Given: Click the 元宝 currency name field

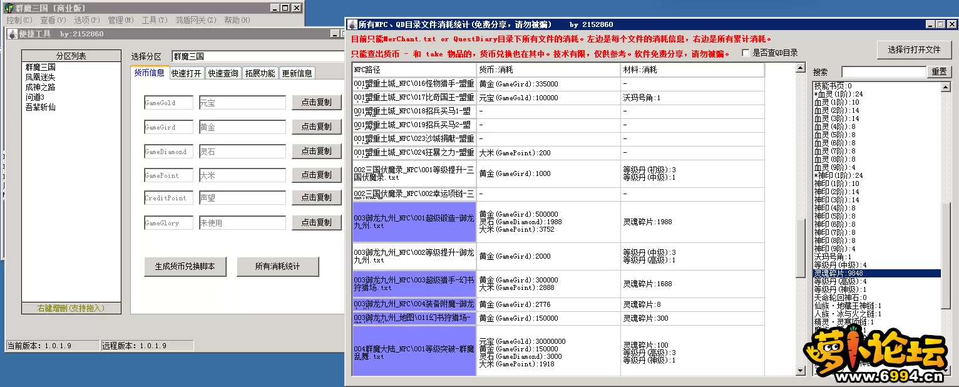Looking at the screenshot, I should [x=242, y=102].
